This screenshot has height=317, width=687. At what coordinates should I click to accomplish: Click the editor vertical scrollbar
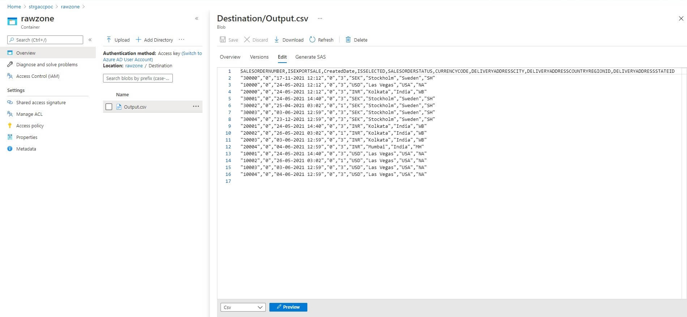(684, 183)
